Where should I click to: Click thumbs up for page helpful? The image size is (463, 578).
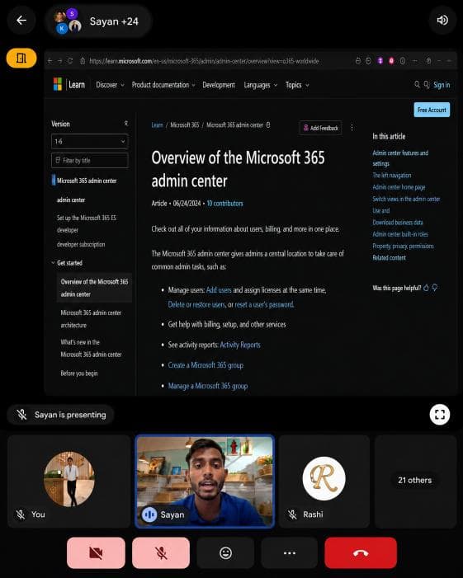(426, 288)
